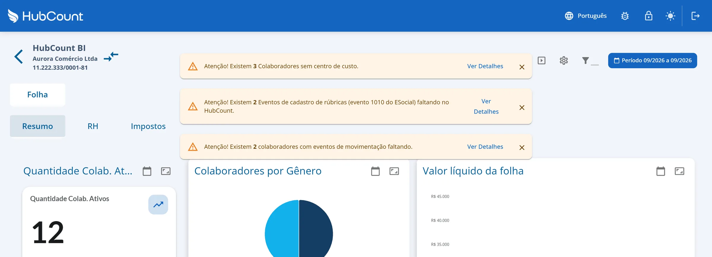
Task: Open calendar icon on Valor líquido da folha
Action: 660,171
